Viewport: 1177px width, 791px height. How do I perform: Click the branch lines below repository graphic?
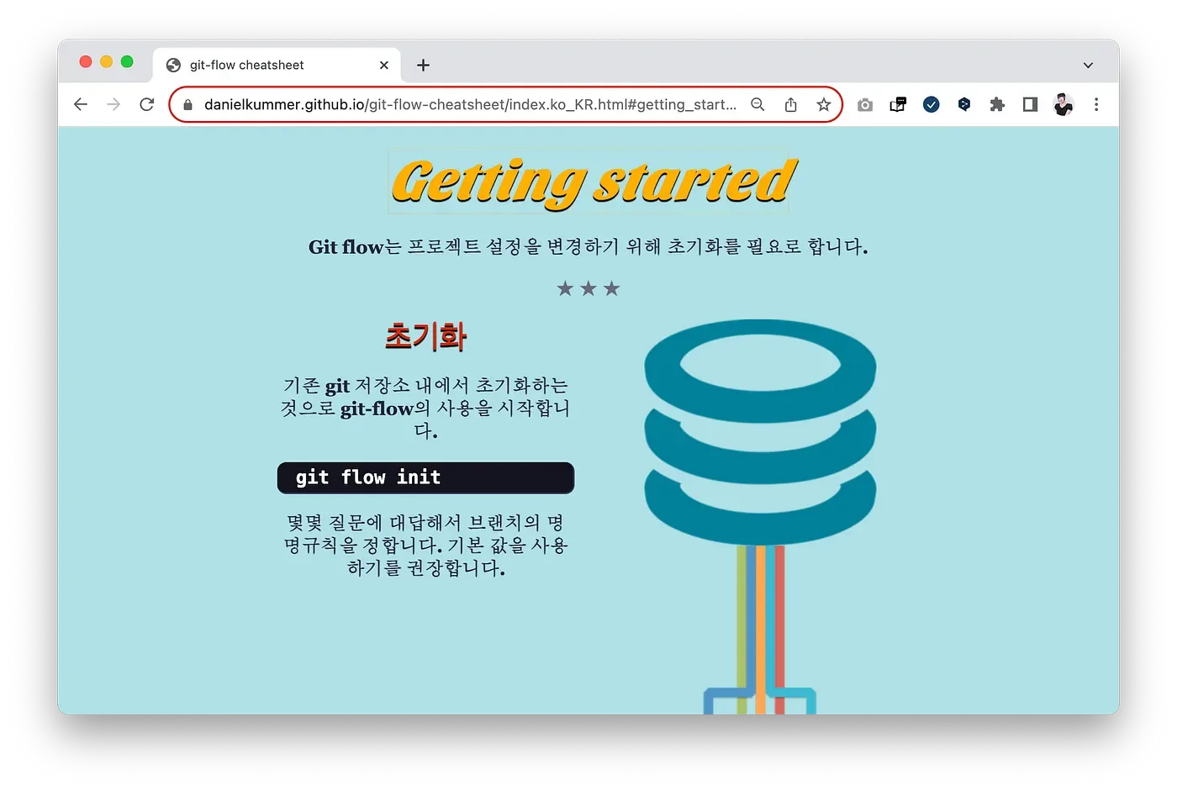[x=760, y=630]
